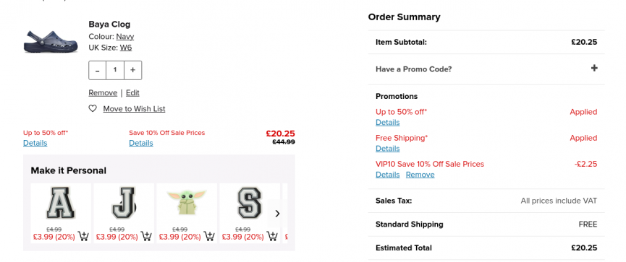
Task: Open Move to Wish List link
Action: point(134,109)
